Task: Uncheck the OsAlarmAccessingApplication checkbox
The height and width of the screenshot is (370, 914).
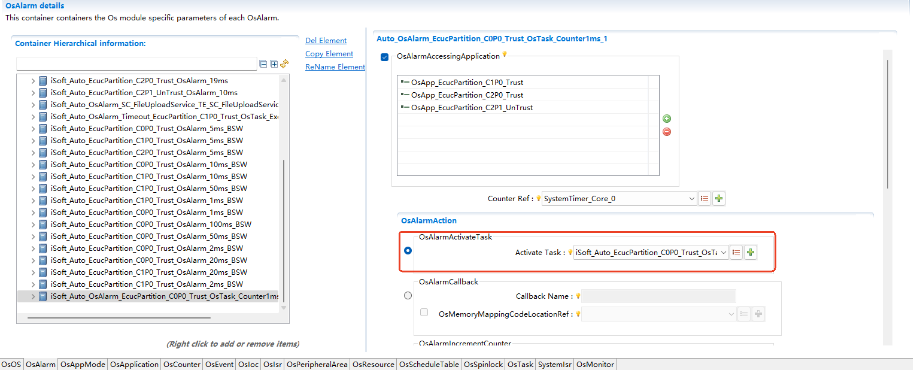Action: [385, 57]
